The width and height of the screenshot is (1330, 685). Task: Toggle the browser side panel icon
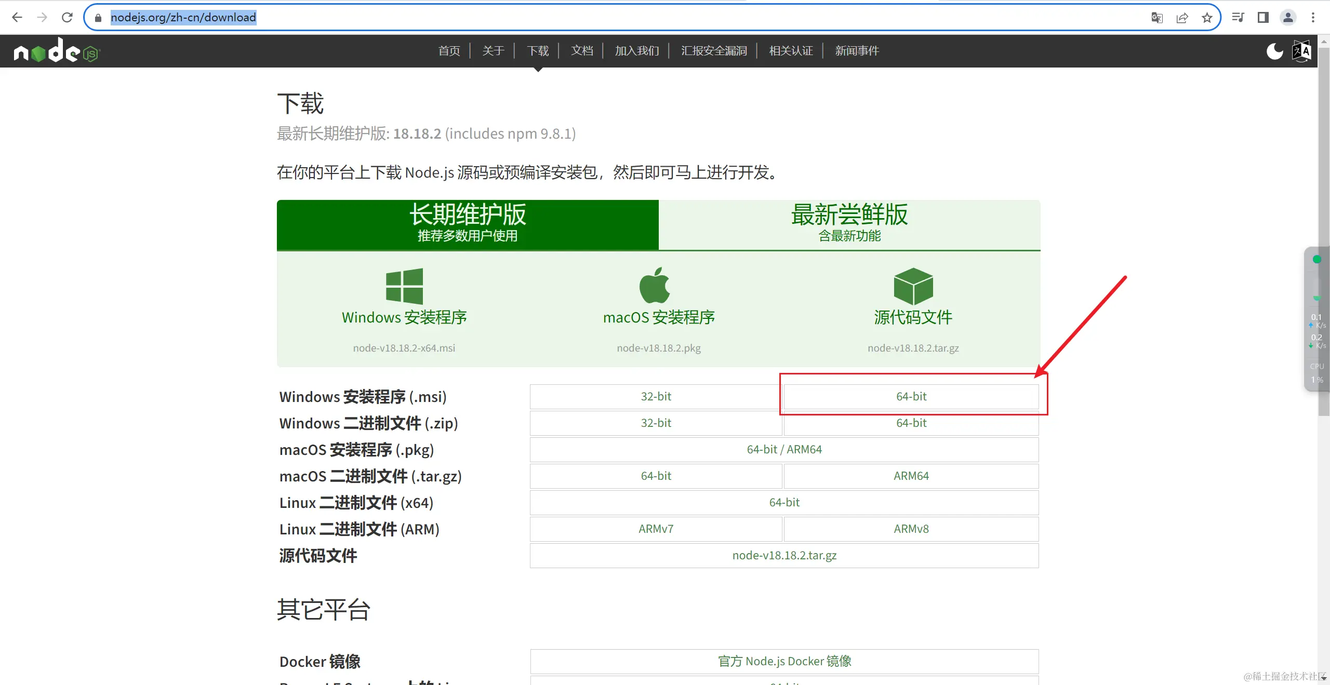(x=1263, y=18)
